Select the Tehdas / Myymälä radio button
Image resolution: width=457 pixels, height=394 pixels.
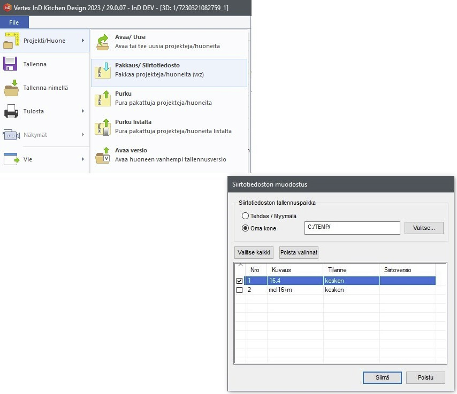[x=245, y=216]
